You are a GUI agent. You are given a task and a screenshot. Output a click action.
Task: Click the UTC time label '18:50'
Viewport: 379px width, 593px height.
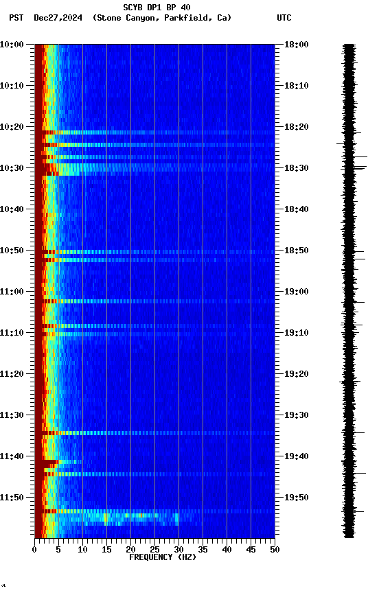297,251
